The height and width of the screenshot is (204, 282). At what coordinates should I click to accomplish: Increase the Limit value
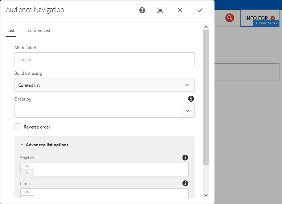[x=27, y=192]
